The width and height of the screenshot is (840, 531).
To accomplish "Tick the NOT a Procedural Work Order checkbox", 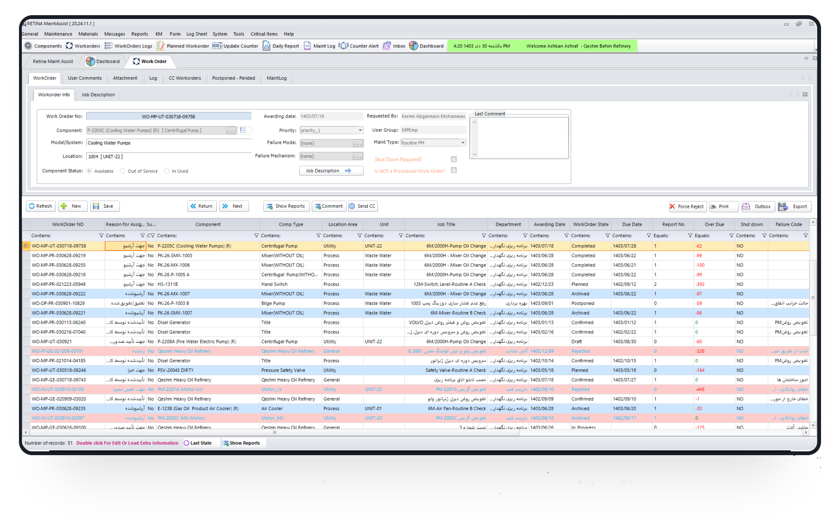I will click(x=454, y=170).
